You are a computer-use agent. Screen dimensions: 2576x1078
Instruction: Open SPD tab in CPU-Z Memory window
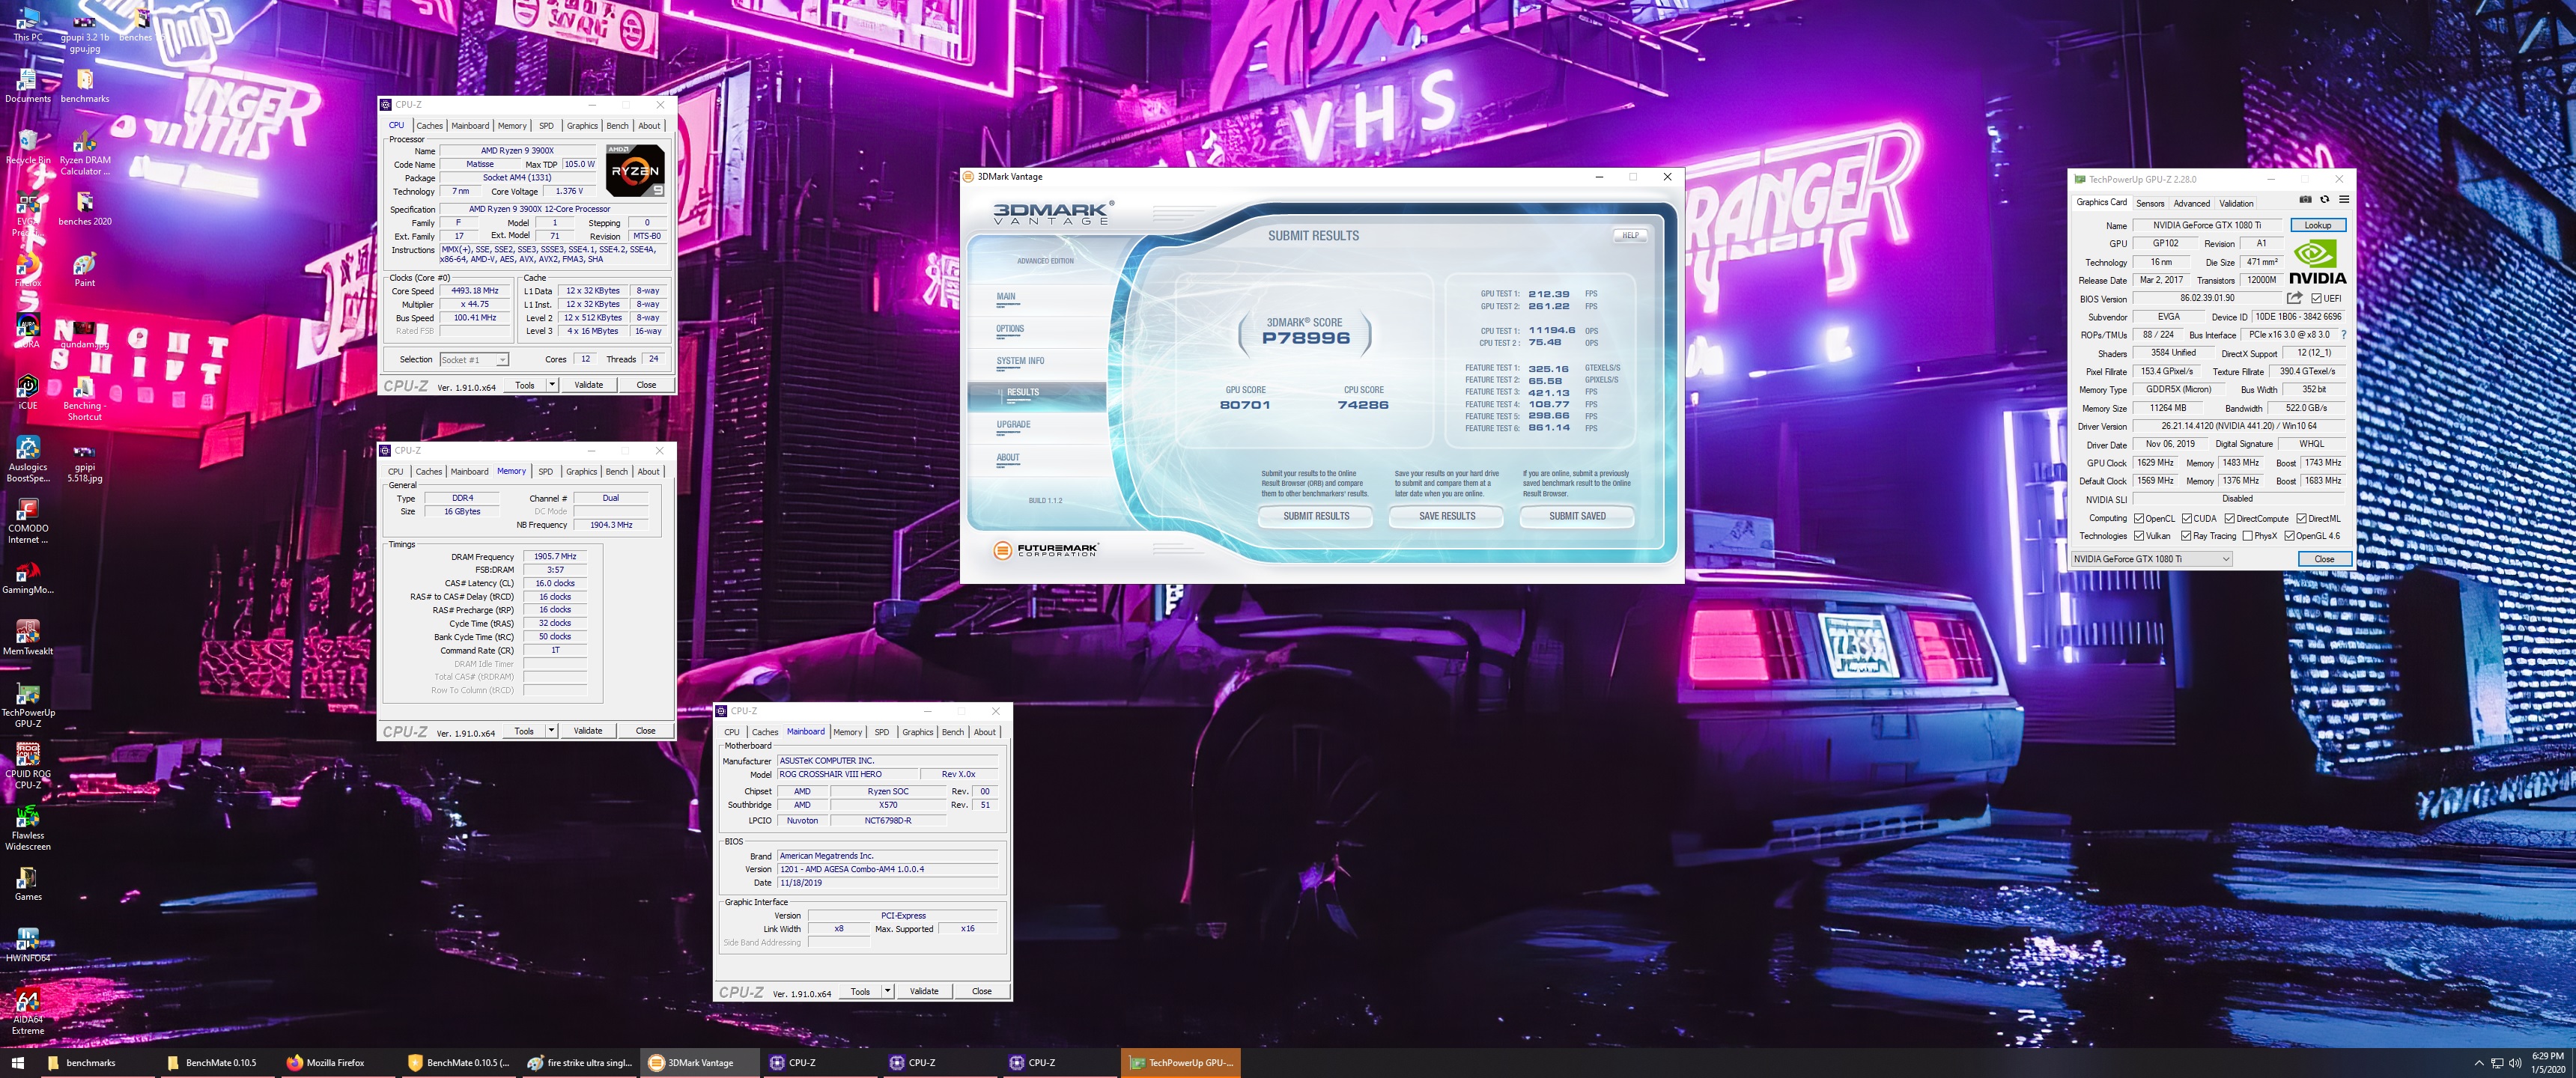tap(545, 472)
